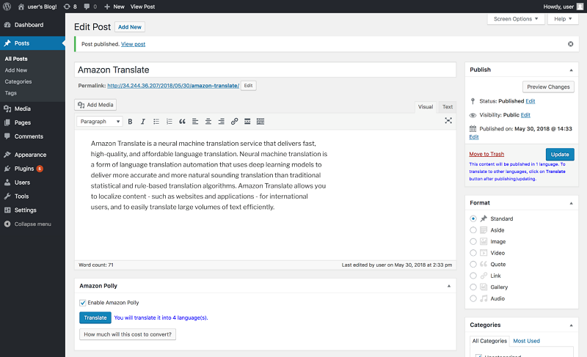587x357 pixels.
Task: Insert or edit link icon
Action: point(234,122)
